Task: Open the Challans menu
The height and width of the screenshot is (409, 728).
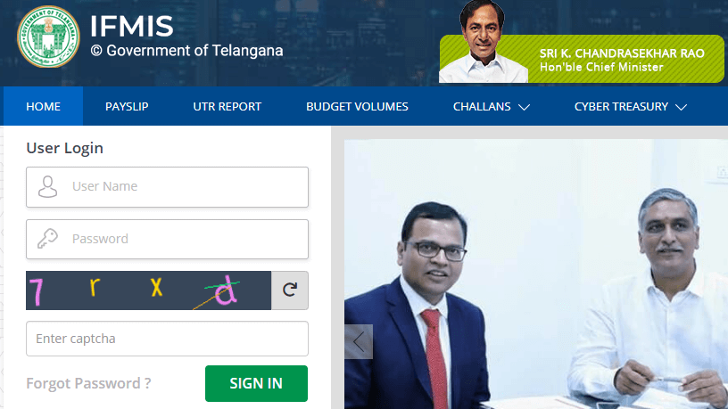Action: click(x=492, y=107)
